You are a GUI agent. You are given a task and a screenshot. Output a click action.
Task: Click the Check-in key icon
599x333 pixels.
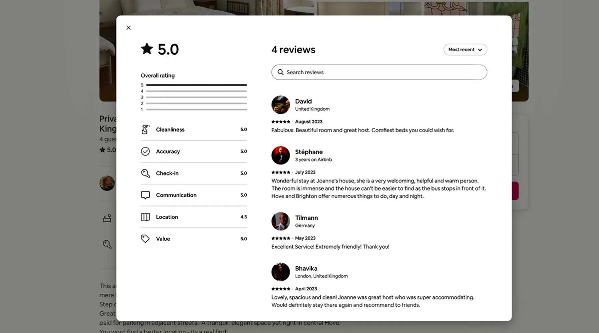[x=145, y=173]
